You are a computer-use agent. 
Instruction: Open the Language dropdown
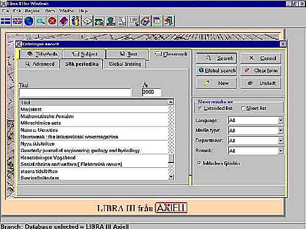281,120
